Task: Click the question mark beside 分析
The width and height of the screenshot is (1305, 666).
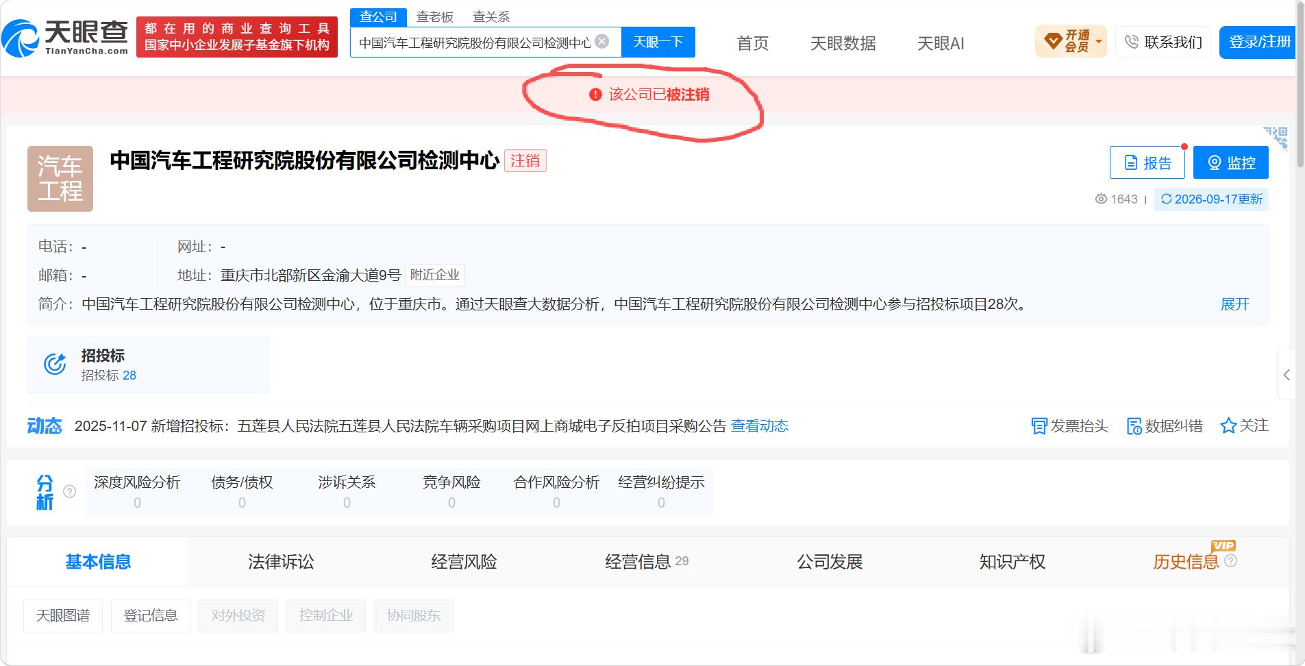Action: click(x=69, y=491)
